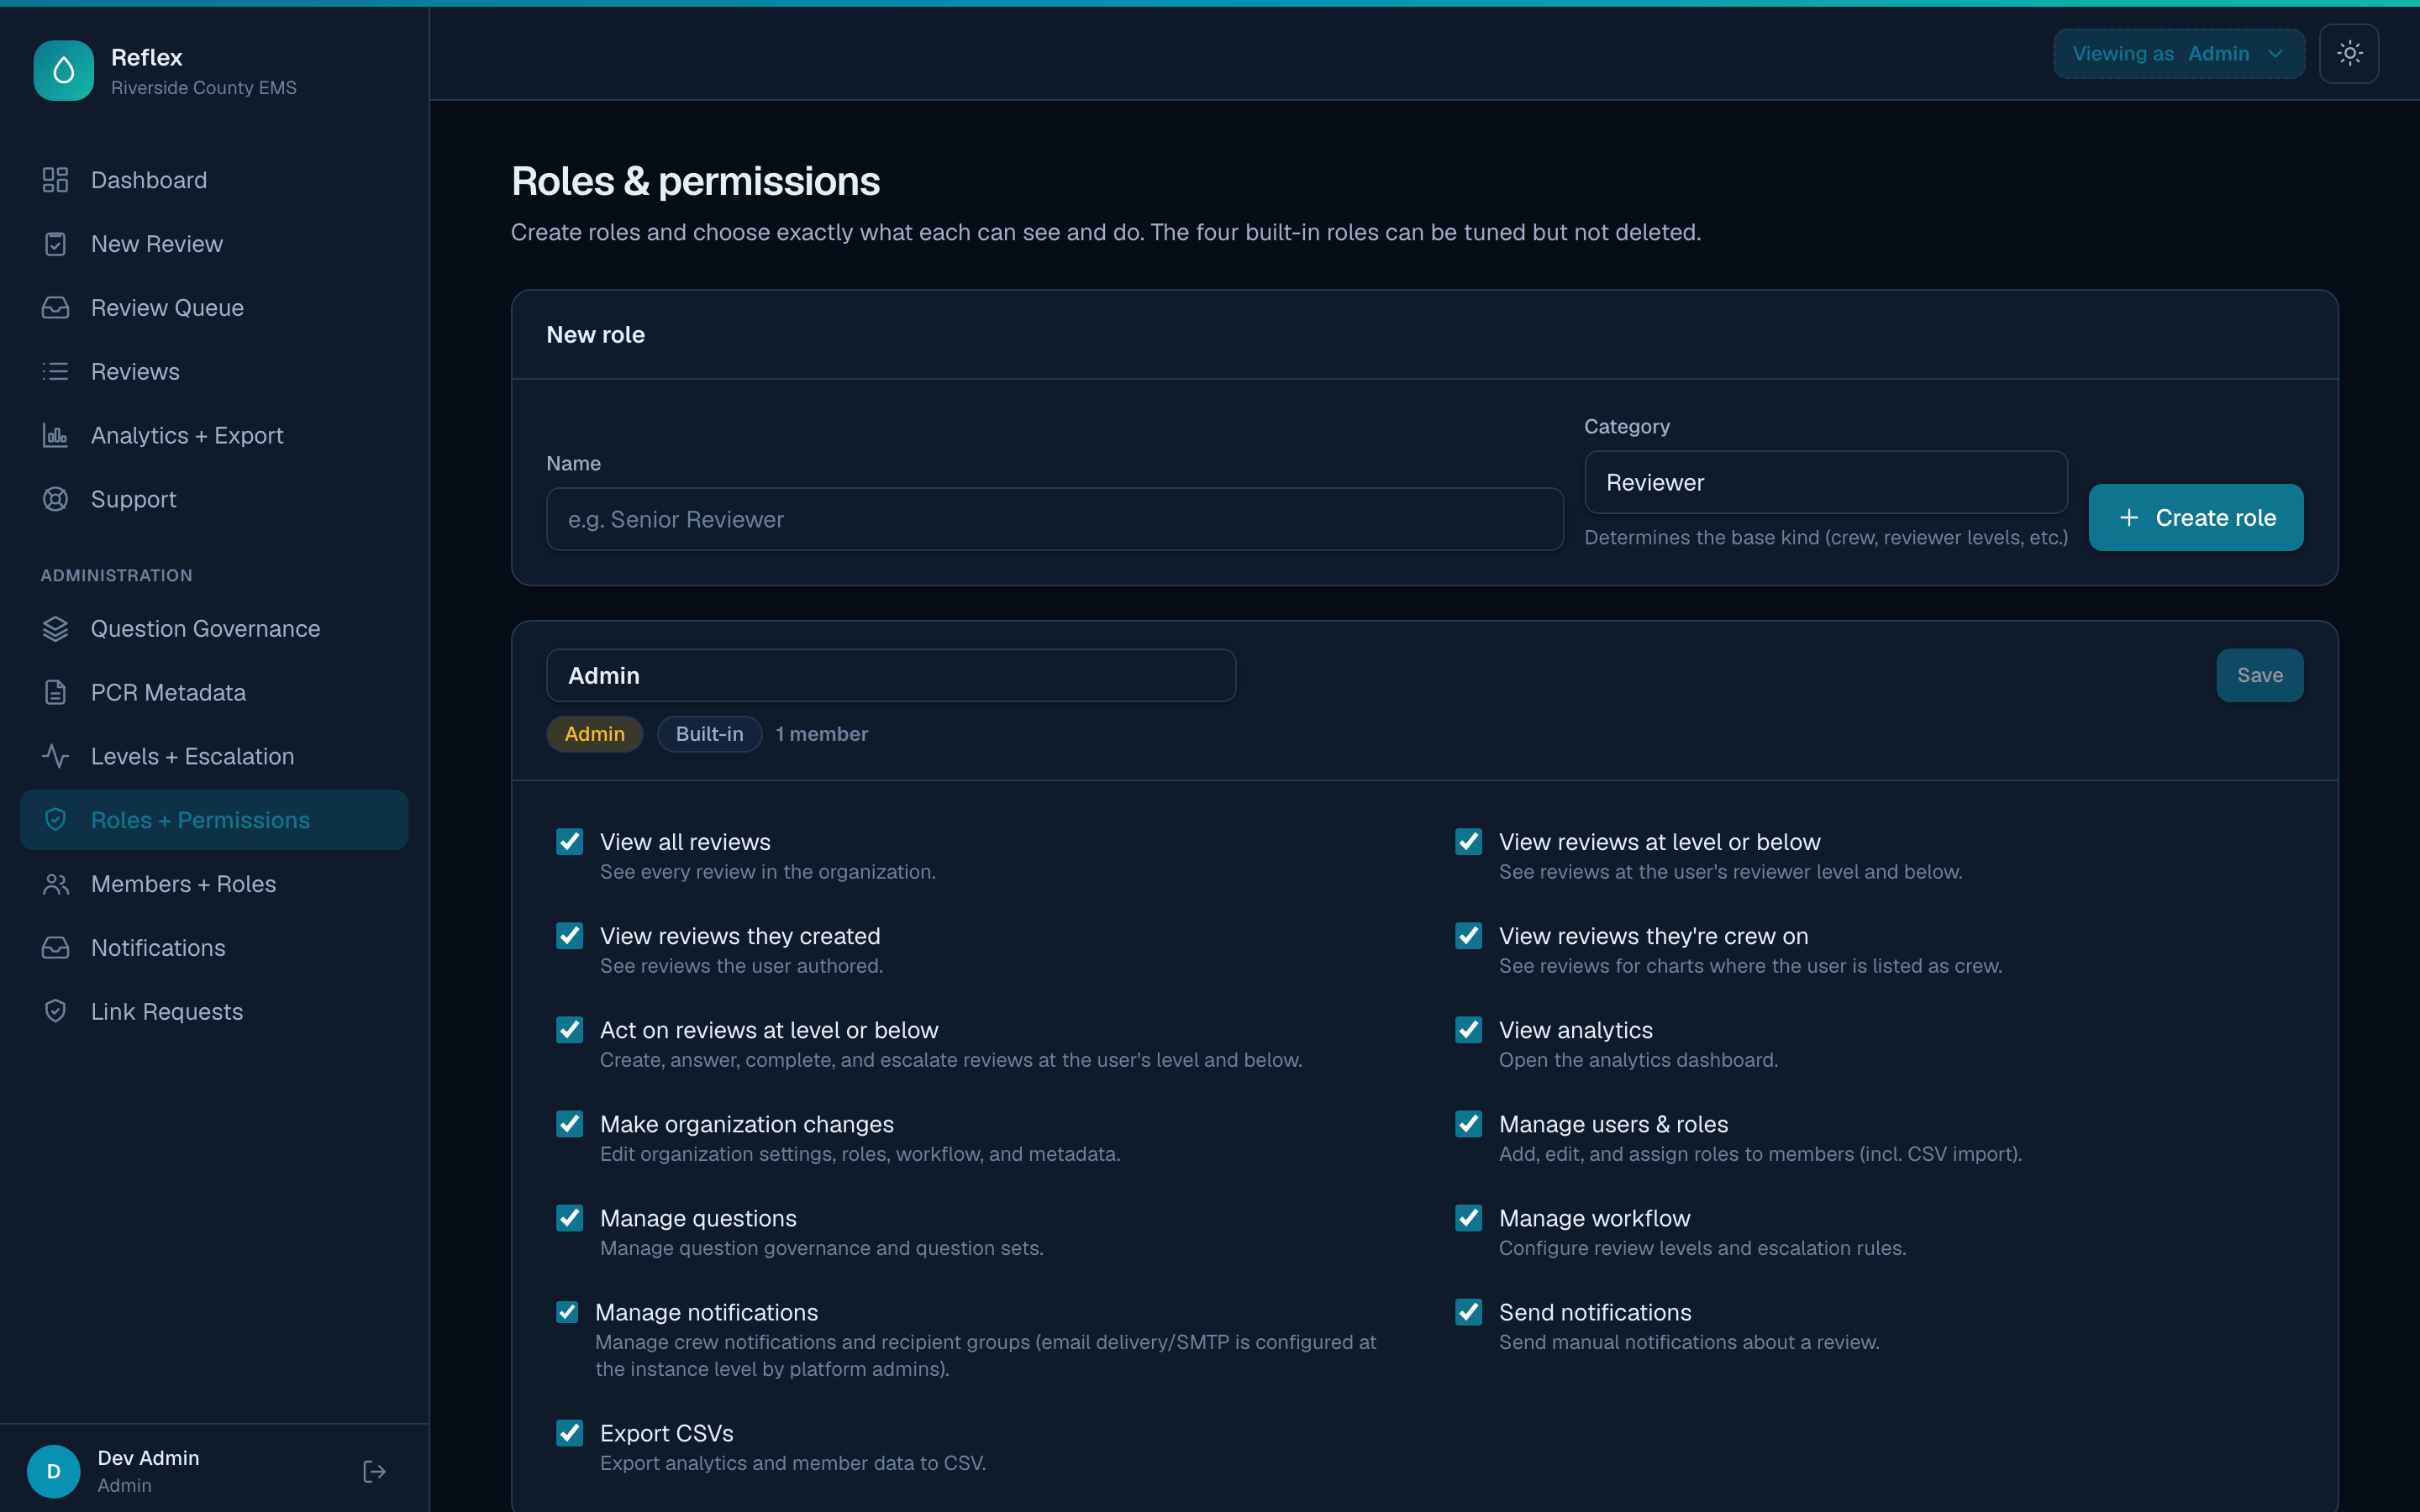Image resolution: width=2420 pixels, height=1512 pixels.
Task: Uncheck Manage users & roles
Action: point(1469,1124)
